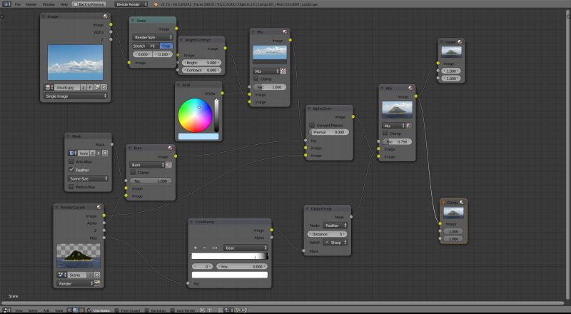Click Back to Previous button
Image resolution: width=571 pixels, height=314 pixels.
(89, 4)
